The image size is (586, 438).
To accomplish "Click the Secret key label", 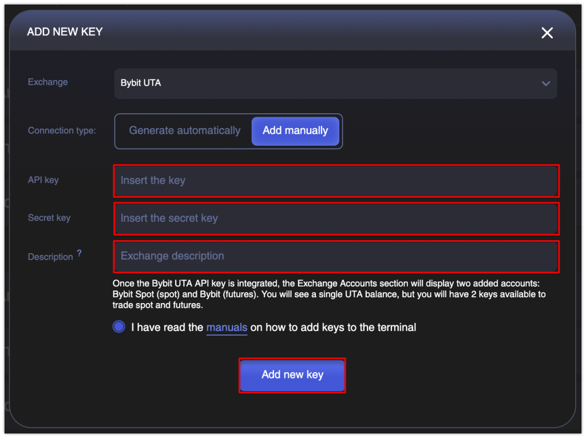I will (x=49, y=218).
